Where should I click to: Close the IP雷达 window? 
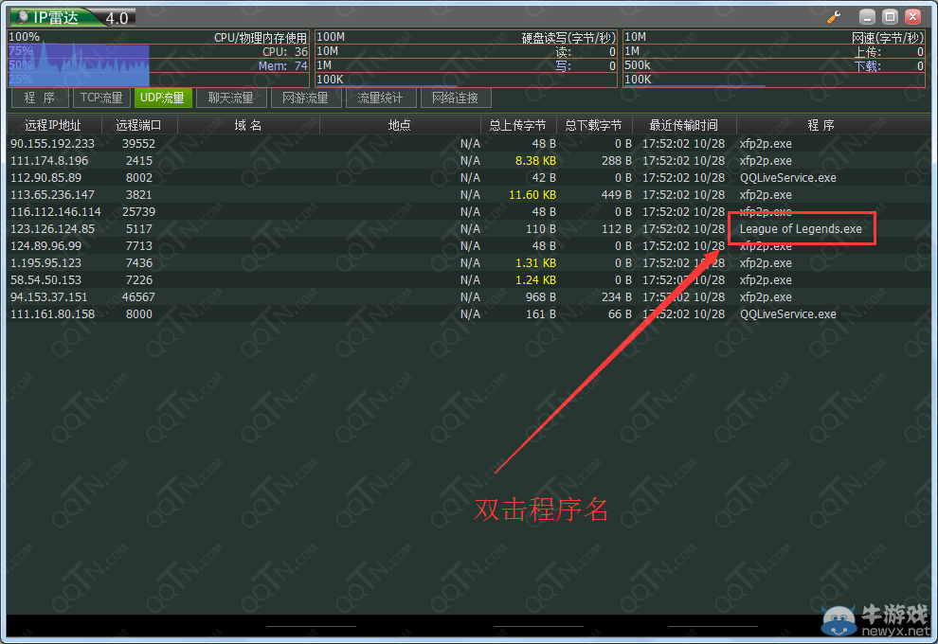point(912,17)
